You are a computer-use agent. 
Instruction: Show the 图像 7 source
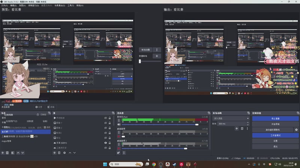pyautogui.click(x=105, y=123)
